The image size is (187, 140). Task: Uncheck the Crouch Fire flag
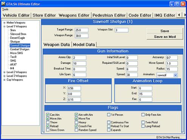pos(76,126)
